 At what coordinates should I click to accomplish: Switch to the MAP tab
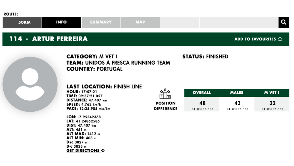point(140,22)
